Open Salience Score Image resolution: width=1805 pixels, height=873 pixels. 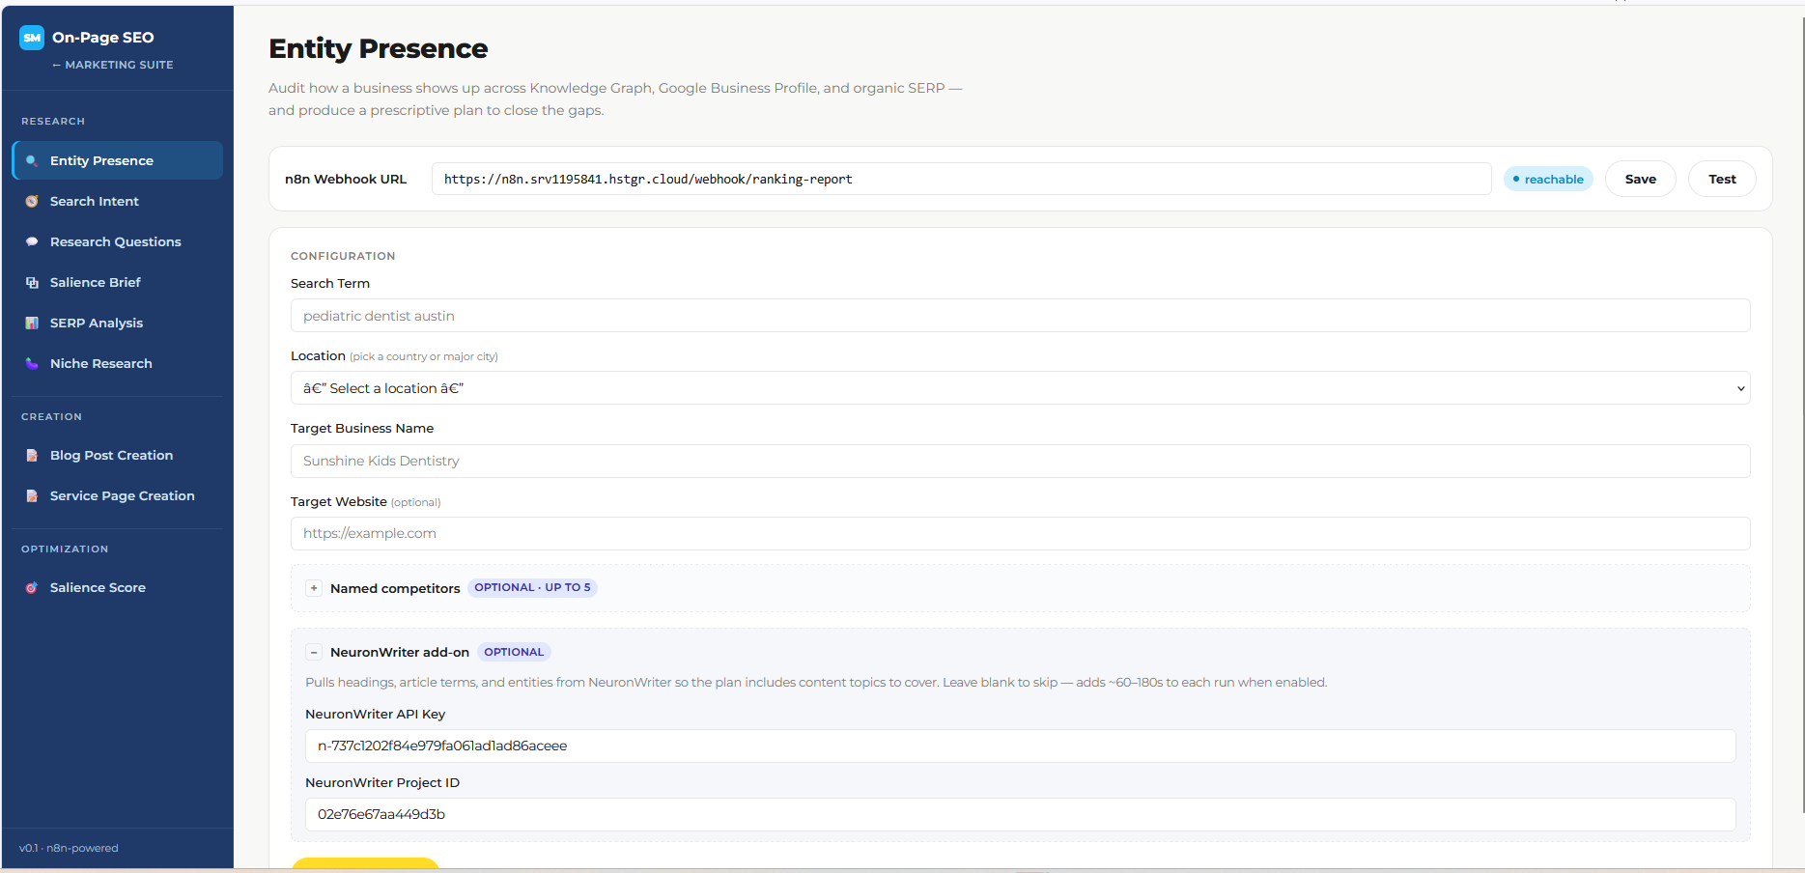tap(117, 587)
